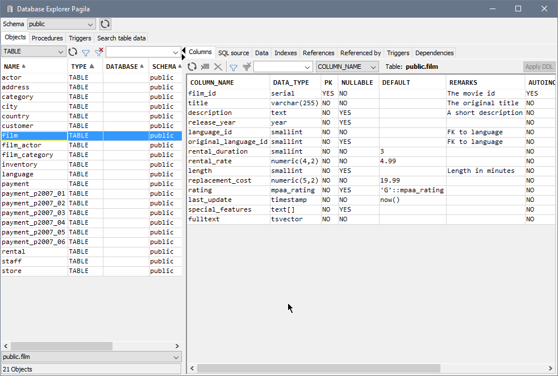Click the Apply DDL button
The width and height of the screenshot is (558, 376).
coord(539,67)
